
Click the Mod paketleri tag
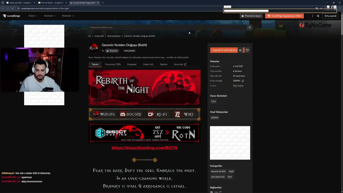pos(129,51)
